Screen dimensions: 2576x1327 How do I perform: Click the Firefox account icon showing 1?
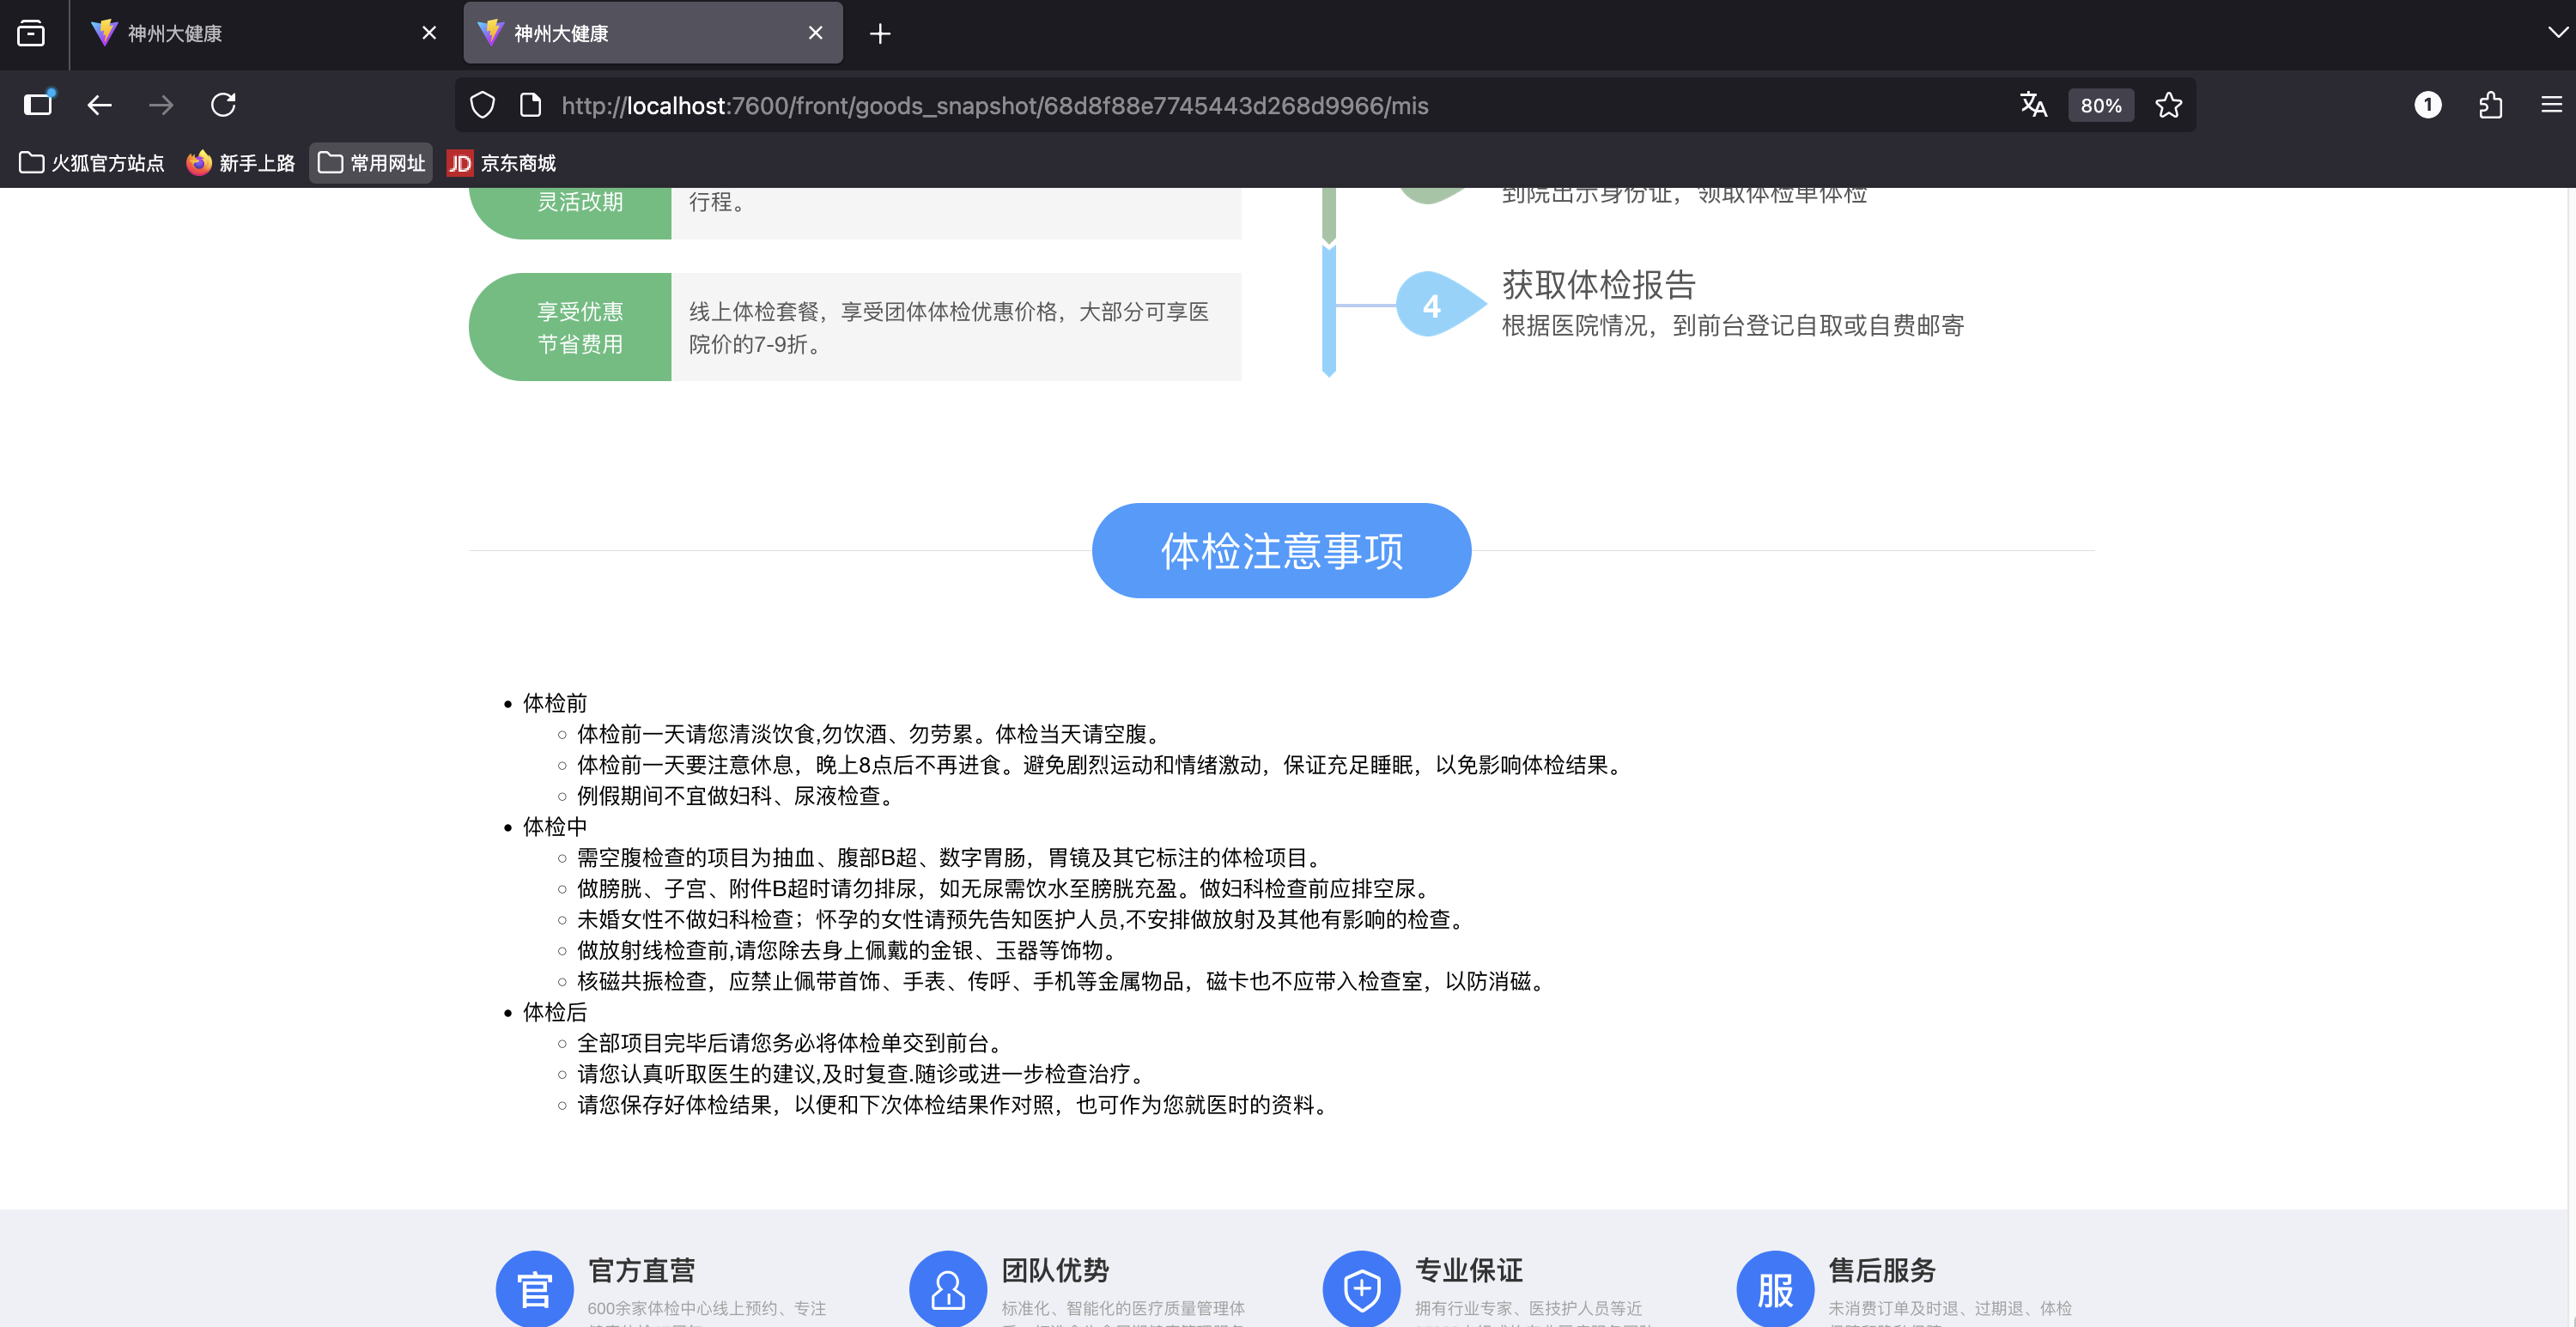point(2428,105)
